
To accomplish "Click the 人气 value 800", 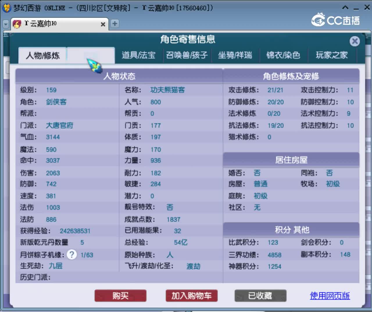I will [155, 102].
